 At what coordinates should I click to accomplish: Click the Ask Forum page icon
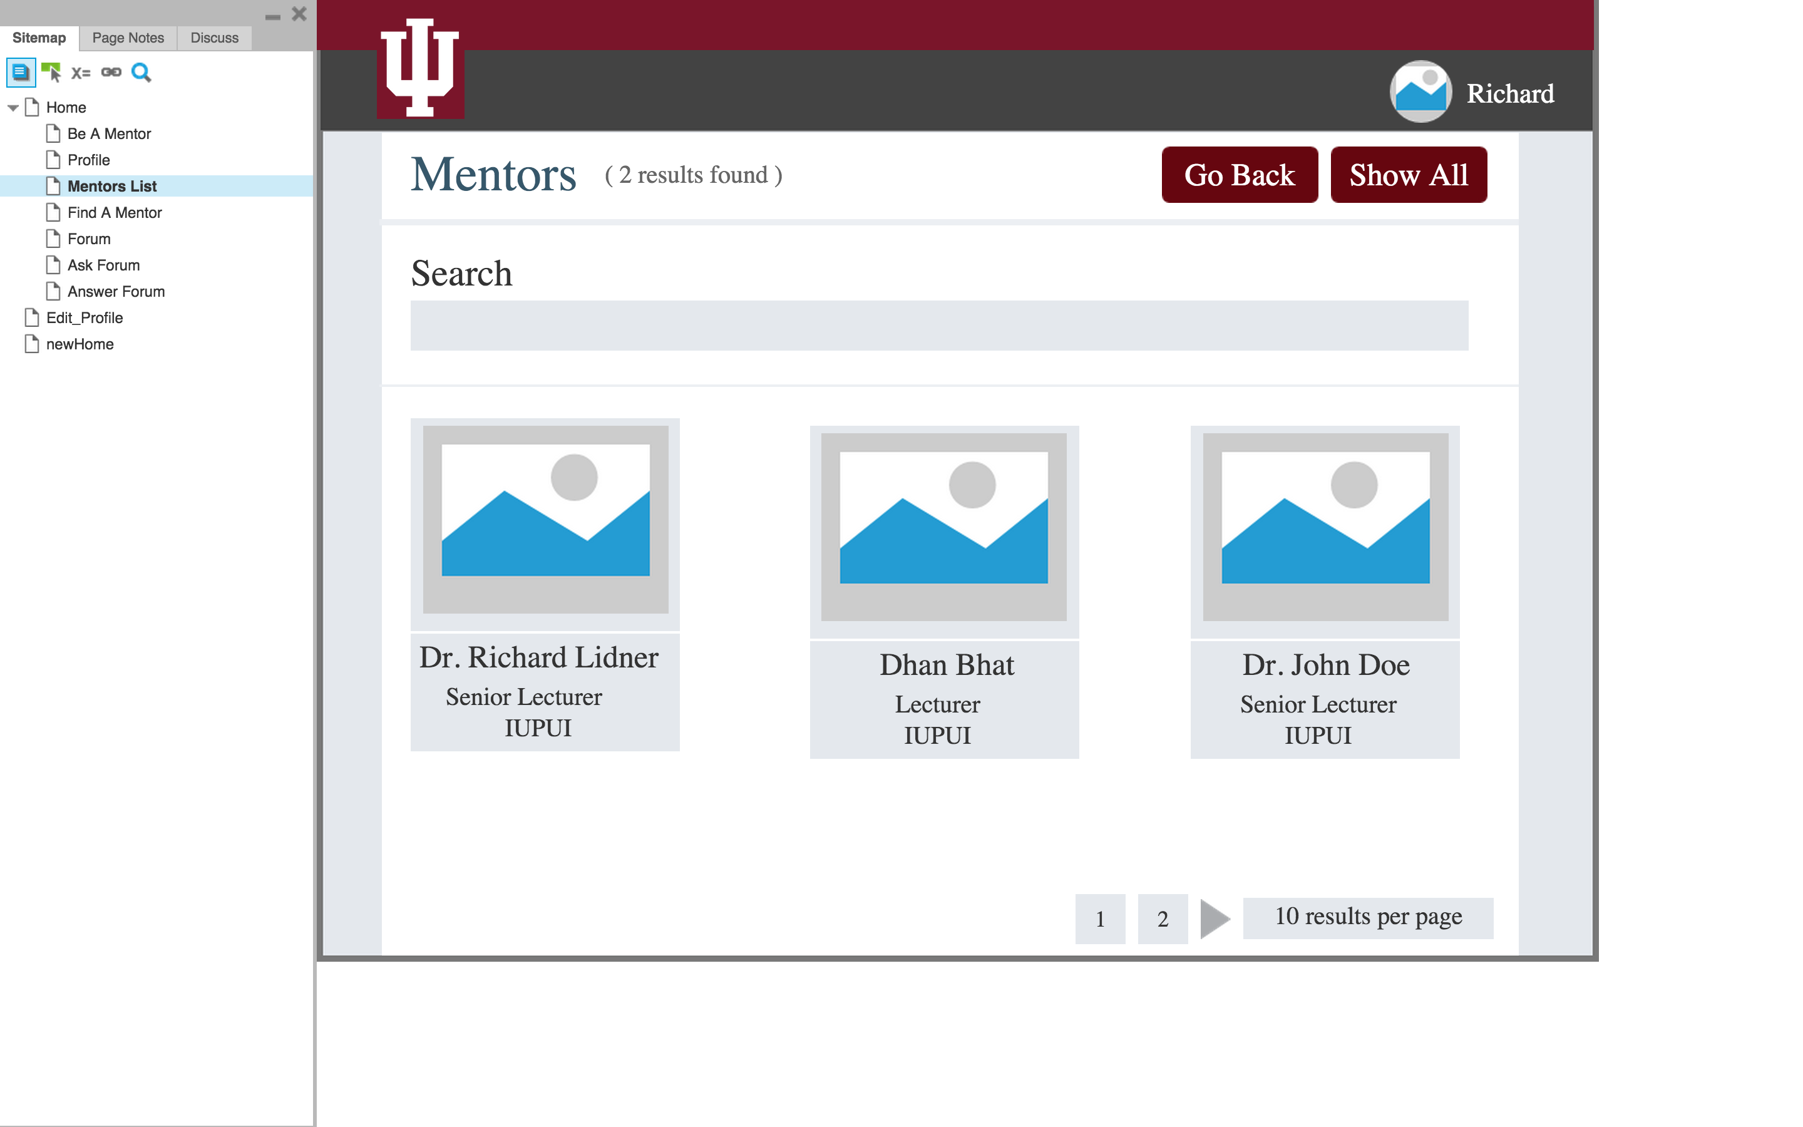coord(53,265)
